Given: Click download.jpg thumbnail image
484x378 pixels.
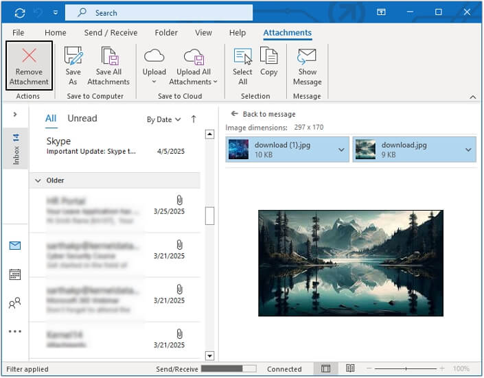Looking at the screenshot, I should (x=365, y=150).
